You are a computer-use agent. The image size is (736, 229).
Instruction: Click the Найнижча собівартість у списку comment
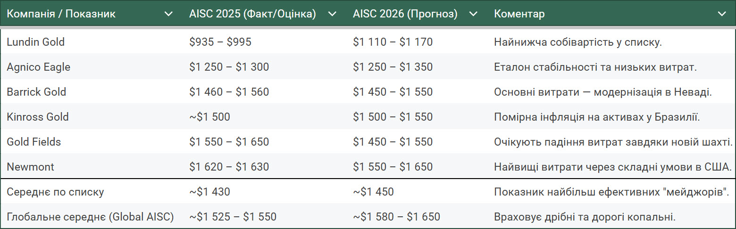tap(578, 42)
